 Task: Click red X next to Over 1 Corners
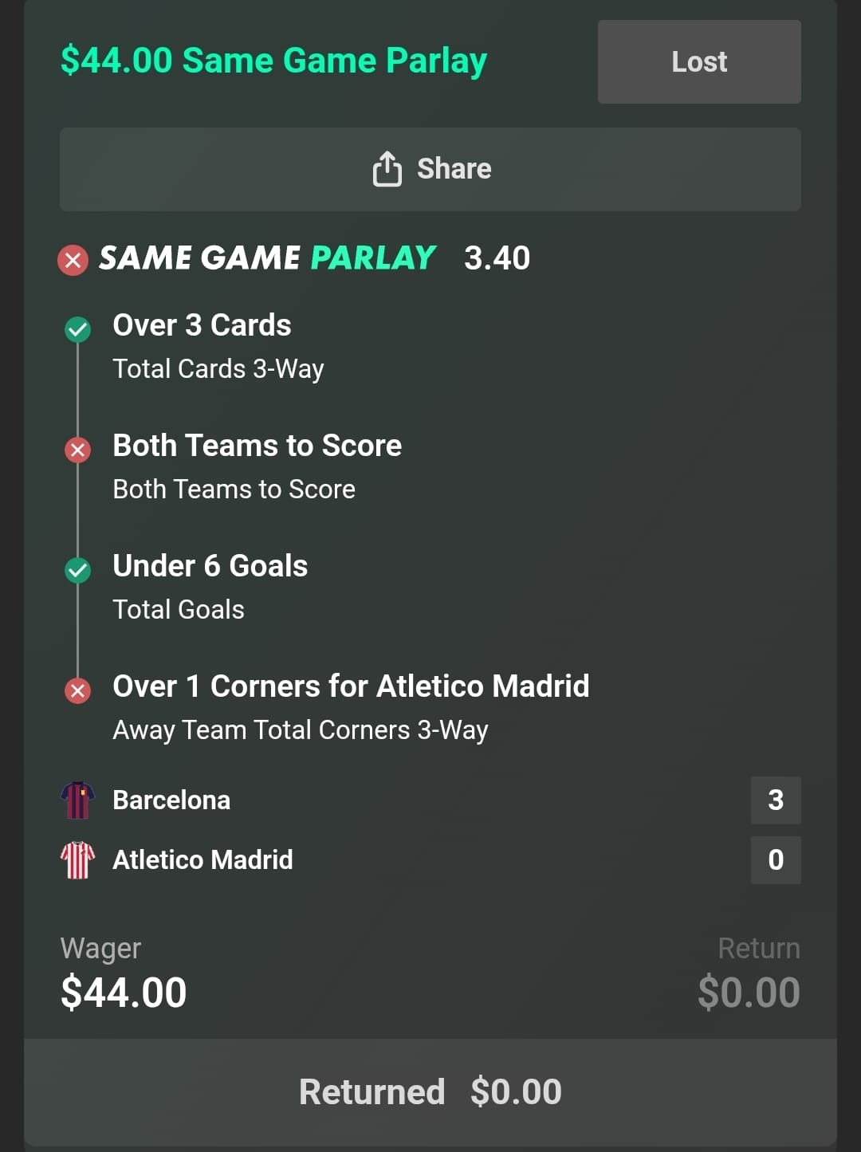[x=77, y=690]
